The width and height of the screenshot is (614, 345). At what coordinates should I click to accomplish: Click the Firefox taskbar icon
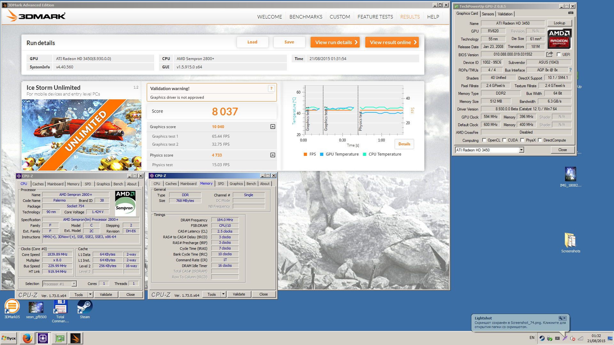[x=27, y=338]
